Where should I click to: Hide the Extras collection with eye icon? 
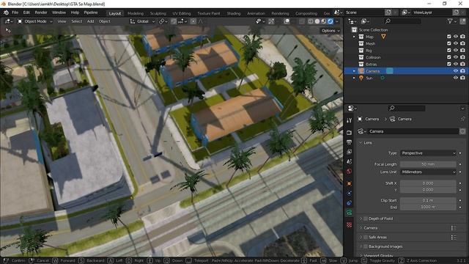click(x=456, y=64)
